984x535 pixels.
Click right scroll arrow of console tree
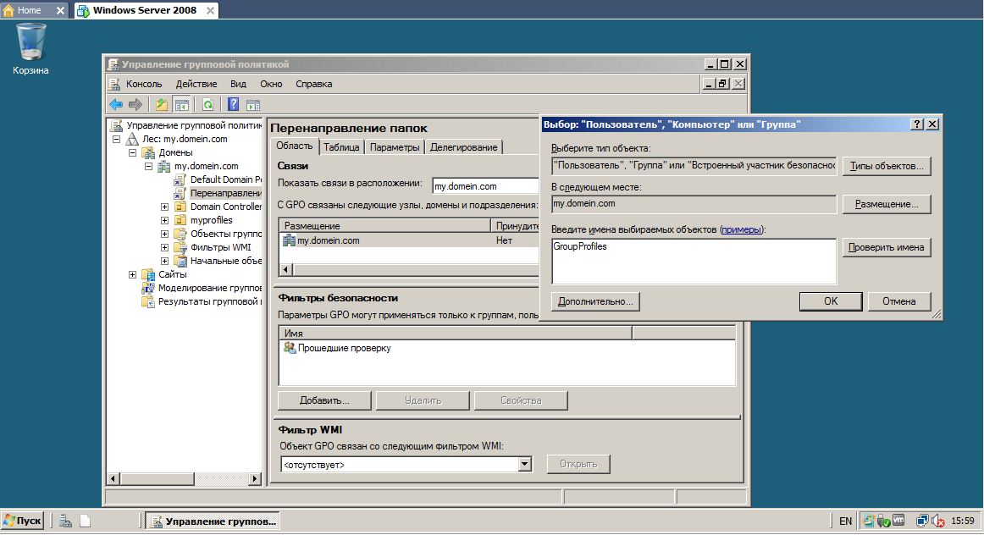pyautogui.click(x=254, y=478)
